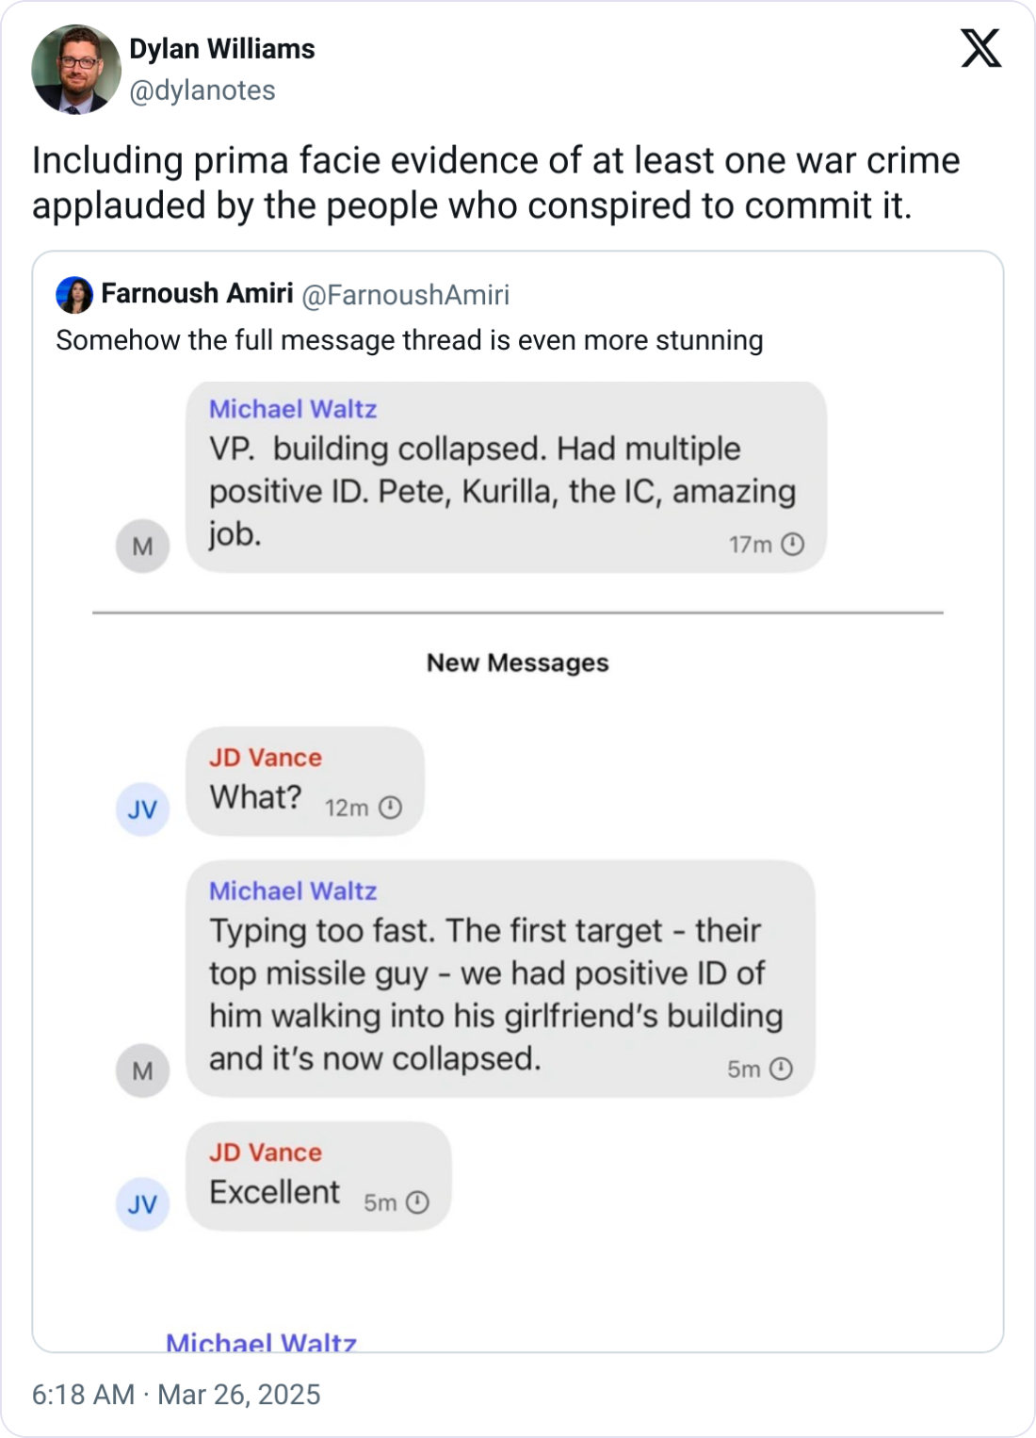Screen dimensions: 1036x1438
Task: Click the M avatar beside first message
Action: coord(142,546)
